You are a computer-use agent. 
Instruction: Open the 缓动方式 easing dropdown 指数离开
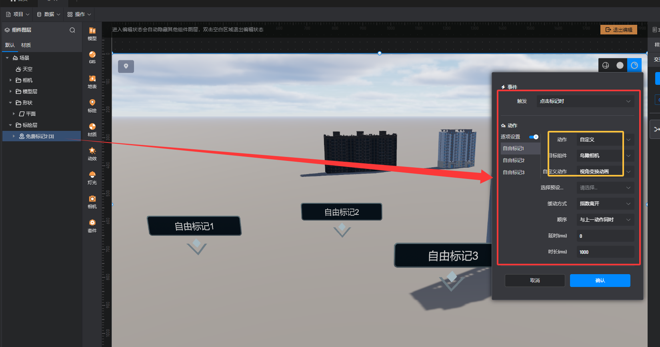coord(605,204)
